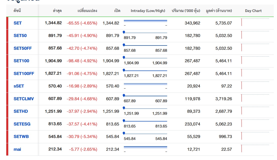Click the SET50 intraday low/high range bar
Image resolution: width=277 pixels, height=160 pixels.
tap(145, 33)
